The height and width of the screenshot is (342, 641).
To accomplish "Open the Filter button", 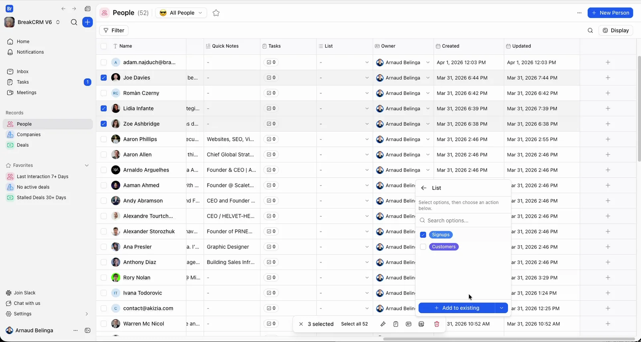I will point(114,30).
